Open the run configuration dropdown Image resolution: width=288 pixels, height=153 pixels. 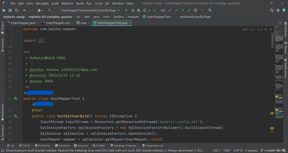pyautogui.click(x=88, y=10)
